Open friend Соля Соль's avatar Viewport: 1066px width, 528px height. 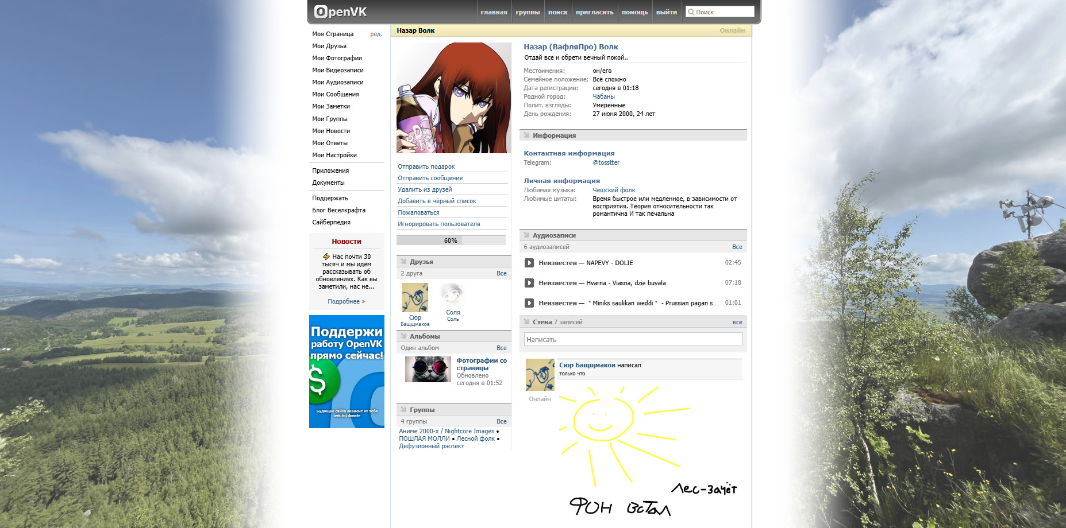(453, 295)
